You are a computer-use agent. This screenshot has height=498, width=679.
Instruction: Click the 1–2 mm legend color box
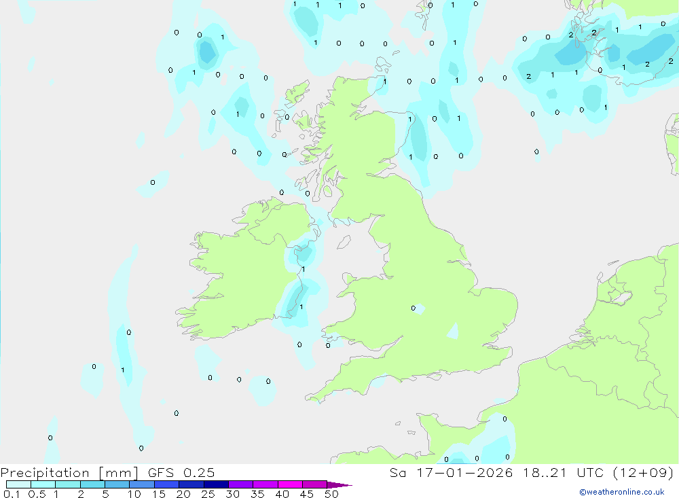(68, 484)
